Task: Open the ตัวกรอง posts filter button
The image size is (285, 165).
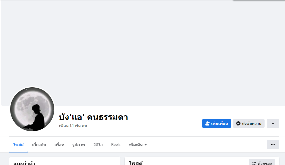Action: point(262,163)
